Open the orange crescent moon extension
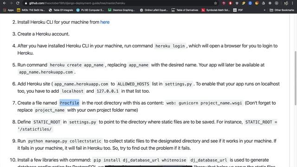 257,3
